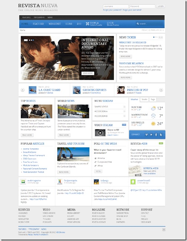Viewport: 187px width, 241px height.
Task: Open the Warp Theme Framework article link
Action: tap(34, 155)
